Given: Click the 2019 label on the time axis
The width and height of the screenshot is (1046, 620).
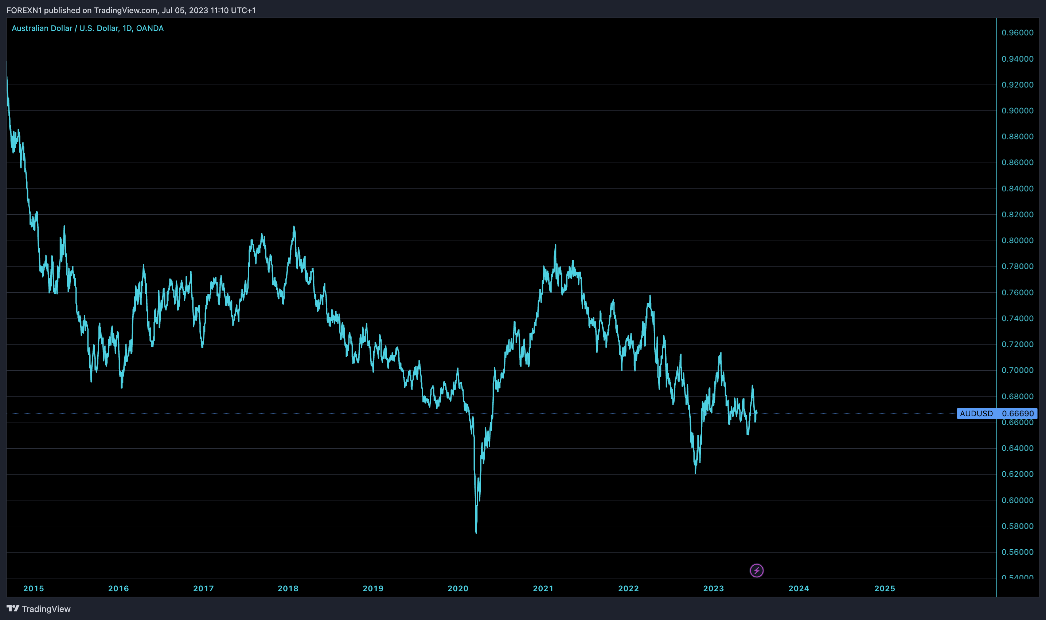Looking at the screenshot, I should pos(373,588).
